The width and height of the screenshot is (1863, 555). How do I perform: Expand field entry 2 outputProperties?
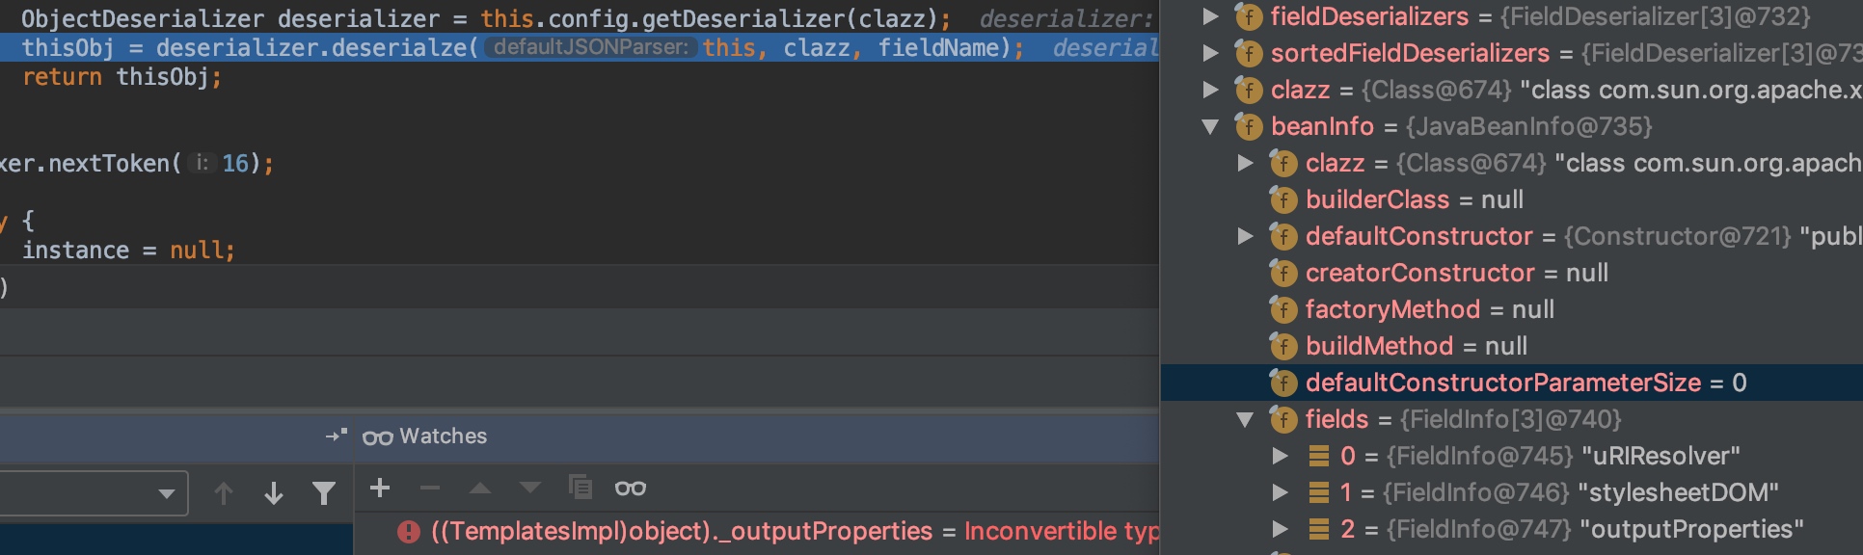coord(1281,529)
